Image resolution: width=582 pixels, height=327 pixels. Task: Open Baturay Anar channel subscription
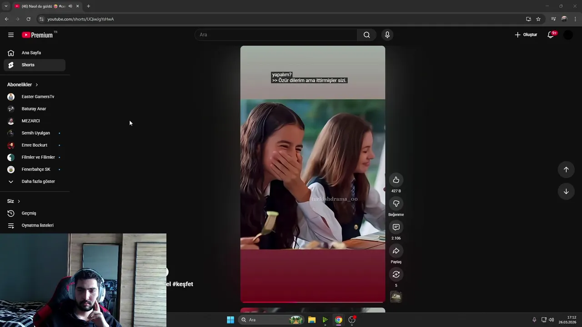[35, 109]
